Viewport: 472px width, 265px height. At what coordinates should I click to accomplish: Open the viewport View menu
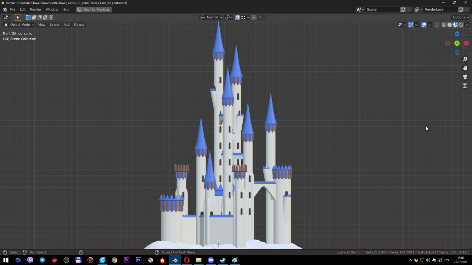coord(42,25)
